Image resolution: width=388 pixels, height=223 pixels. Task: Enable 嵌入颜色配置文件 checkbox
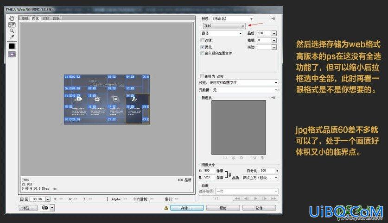coord(203,53)
